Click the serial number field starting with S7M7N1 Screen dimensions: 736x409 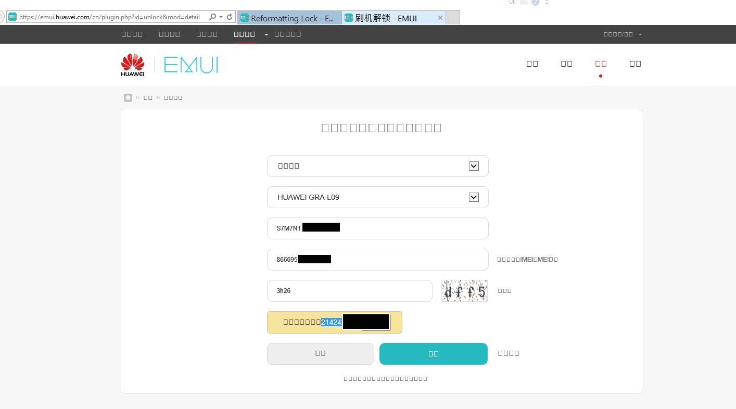point(378,228)
